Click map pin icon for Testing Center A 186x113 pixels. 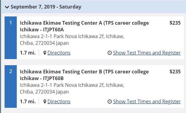click(x=45, y=53)
